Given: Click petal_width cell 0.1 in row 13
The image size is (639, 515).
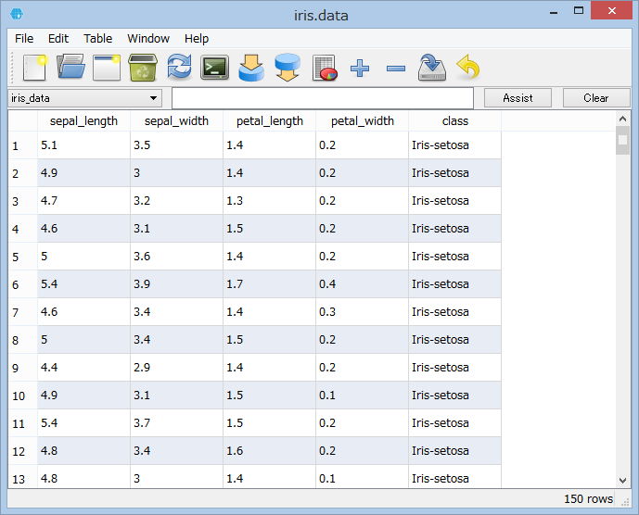Looking at the screenshot, I should point(362,477).
